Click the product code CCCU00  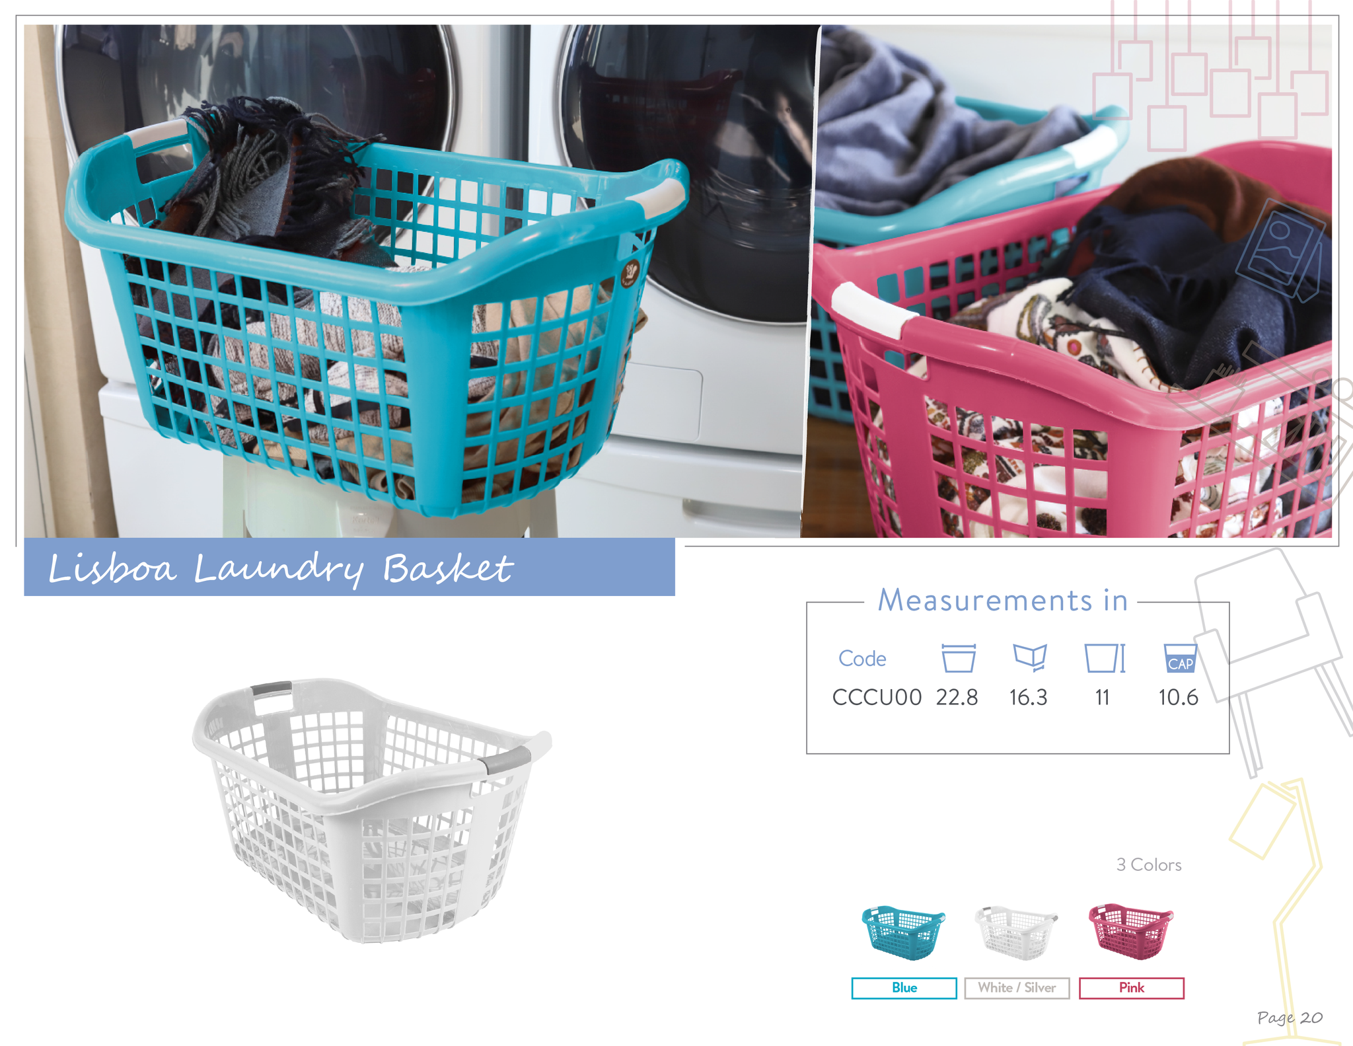[877, 697]
